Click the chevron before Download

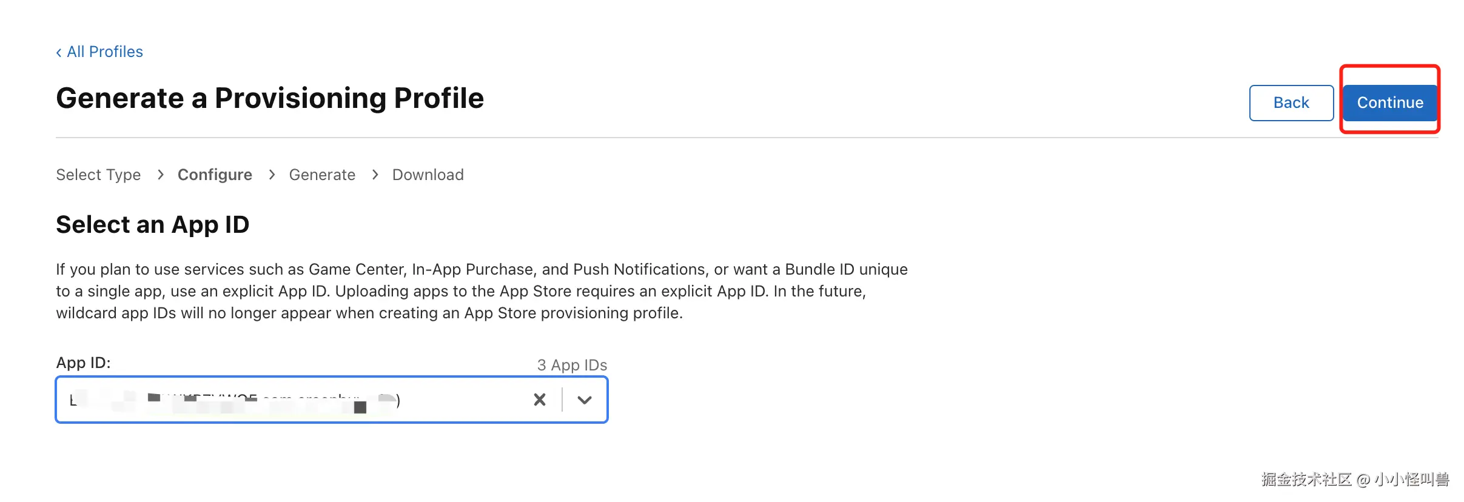pyautogui.click(x=375, y=175)
